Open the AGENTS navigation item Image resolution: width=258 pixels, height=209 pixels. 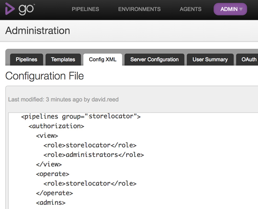pyautogui.click(x=190, y=9)
